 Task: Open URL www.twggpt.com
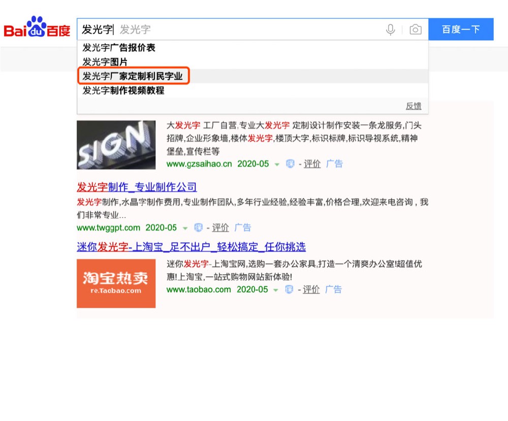(x=108, y=228)
